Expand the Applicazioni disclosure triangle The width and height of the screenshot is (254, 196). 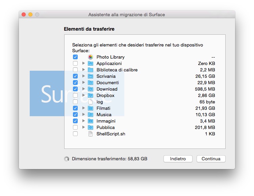tap(83, 63)
